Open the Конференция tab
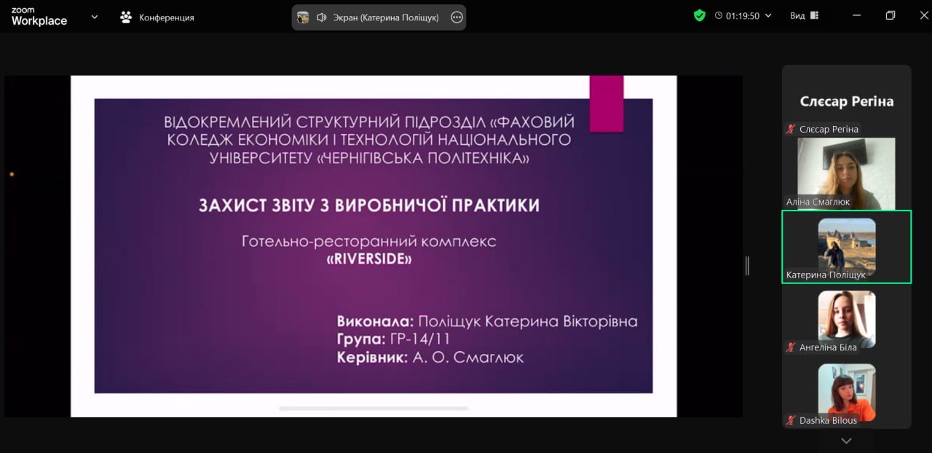Image resolution: width=932 pixels, height=453 pixels. pyautogui.click(x=157, y=17)
